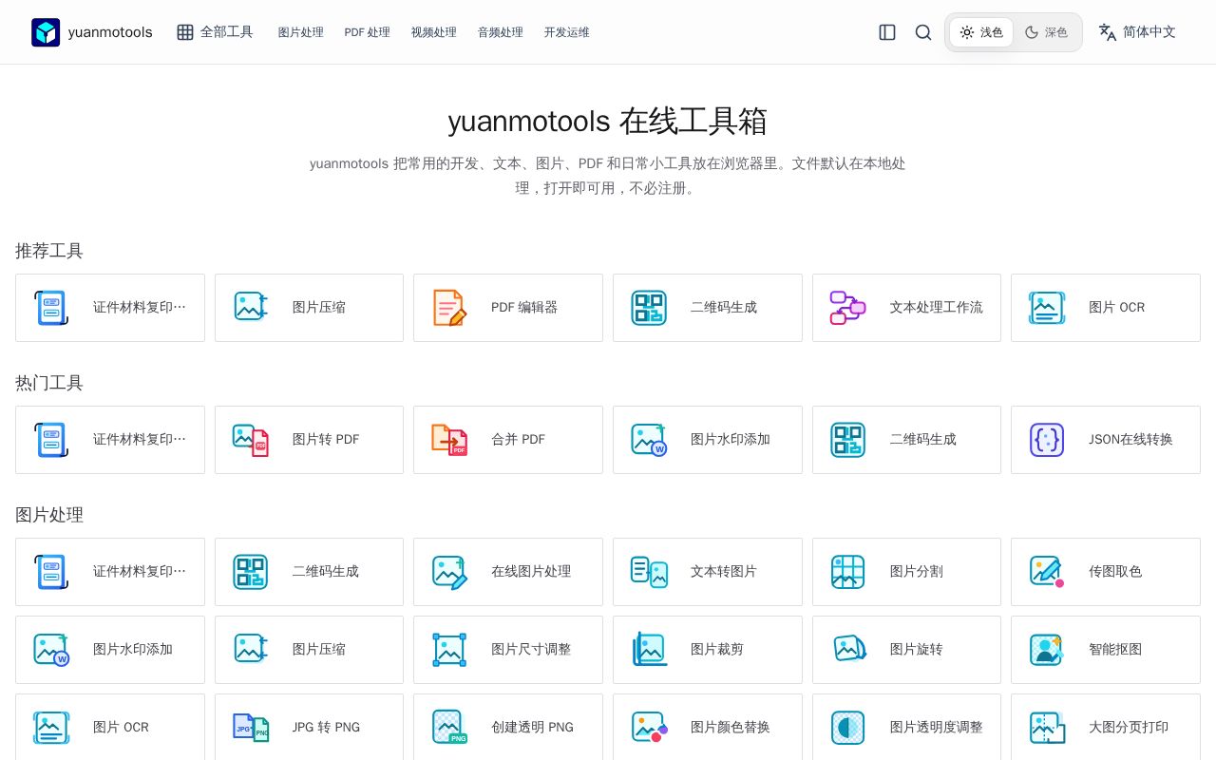Switch to 浅色 light theme
Viewport: 1216px width, 760px height.
[x=981, y=32]
